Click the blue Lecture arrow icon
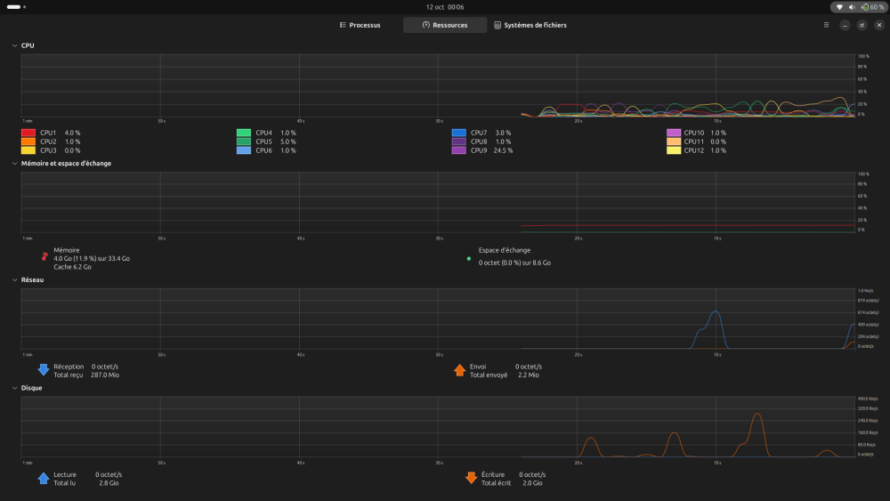Image resolution: width=890 pixels, height=501 pixels. (x=43, y=478)
